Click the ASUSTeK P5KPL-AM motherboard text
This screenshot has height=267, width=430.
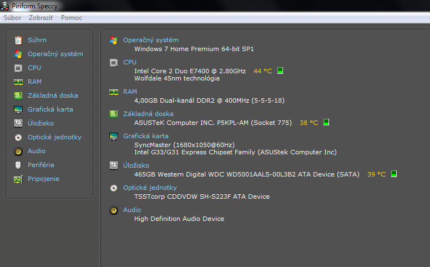point(213,123)
